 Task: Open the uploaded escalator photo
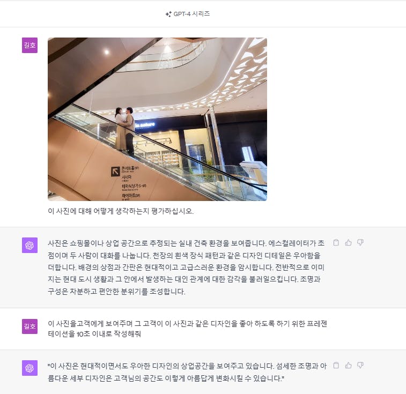157,119
